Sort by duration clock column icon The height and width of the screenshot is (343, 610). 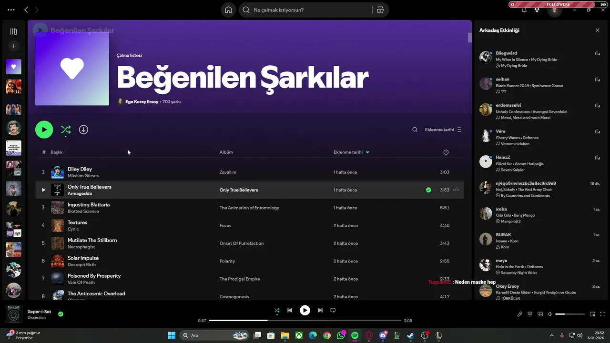click(x=446, y=152)
